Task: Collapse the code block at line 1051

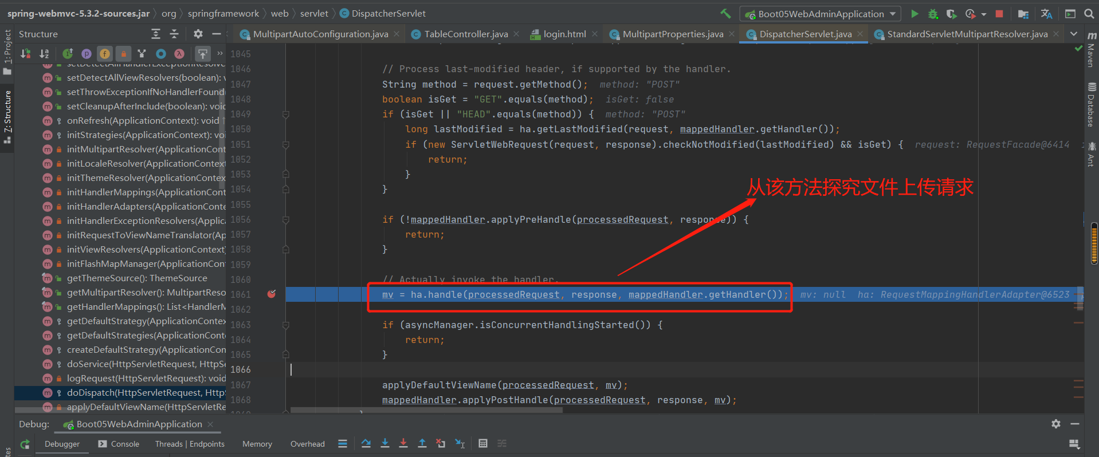Action: click(286, 144)
